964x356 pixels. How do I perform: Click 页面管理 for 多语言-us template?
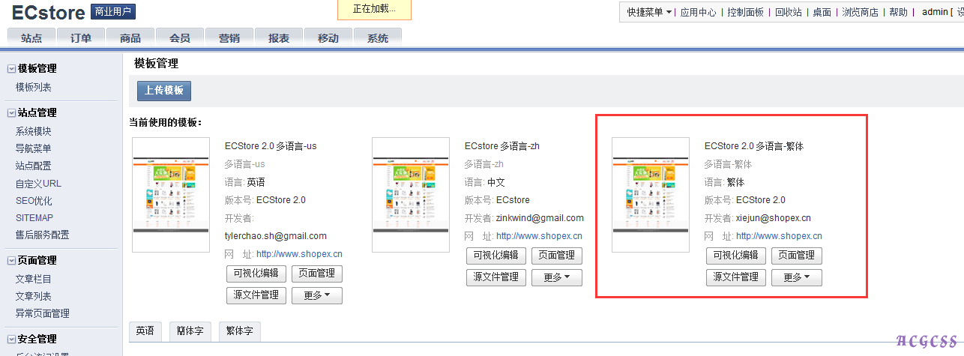[317, 274]
